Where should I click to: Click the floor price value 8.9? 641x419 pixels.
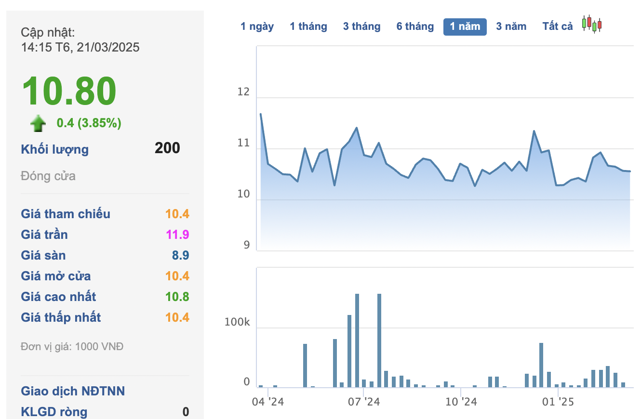point(181,255)
